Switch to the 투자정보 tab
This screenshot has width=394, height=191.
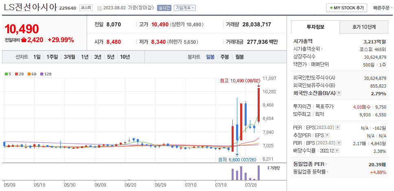point(315,27)
